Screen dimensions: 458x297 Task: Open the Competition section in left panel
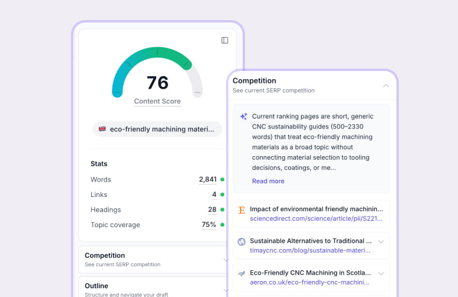tap(154, 260)
